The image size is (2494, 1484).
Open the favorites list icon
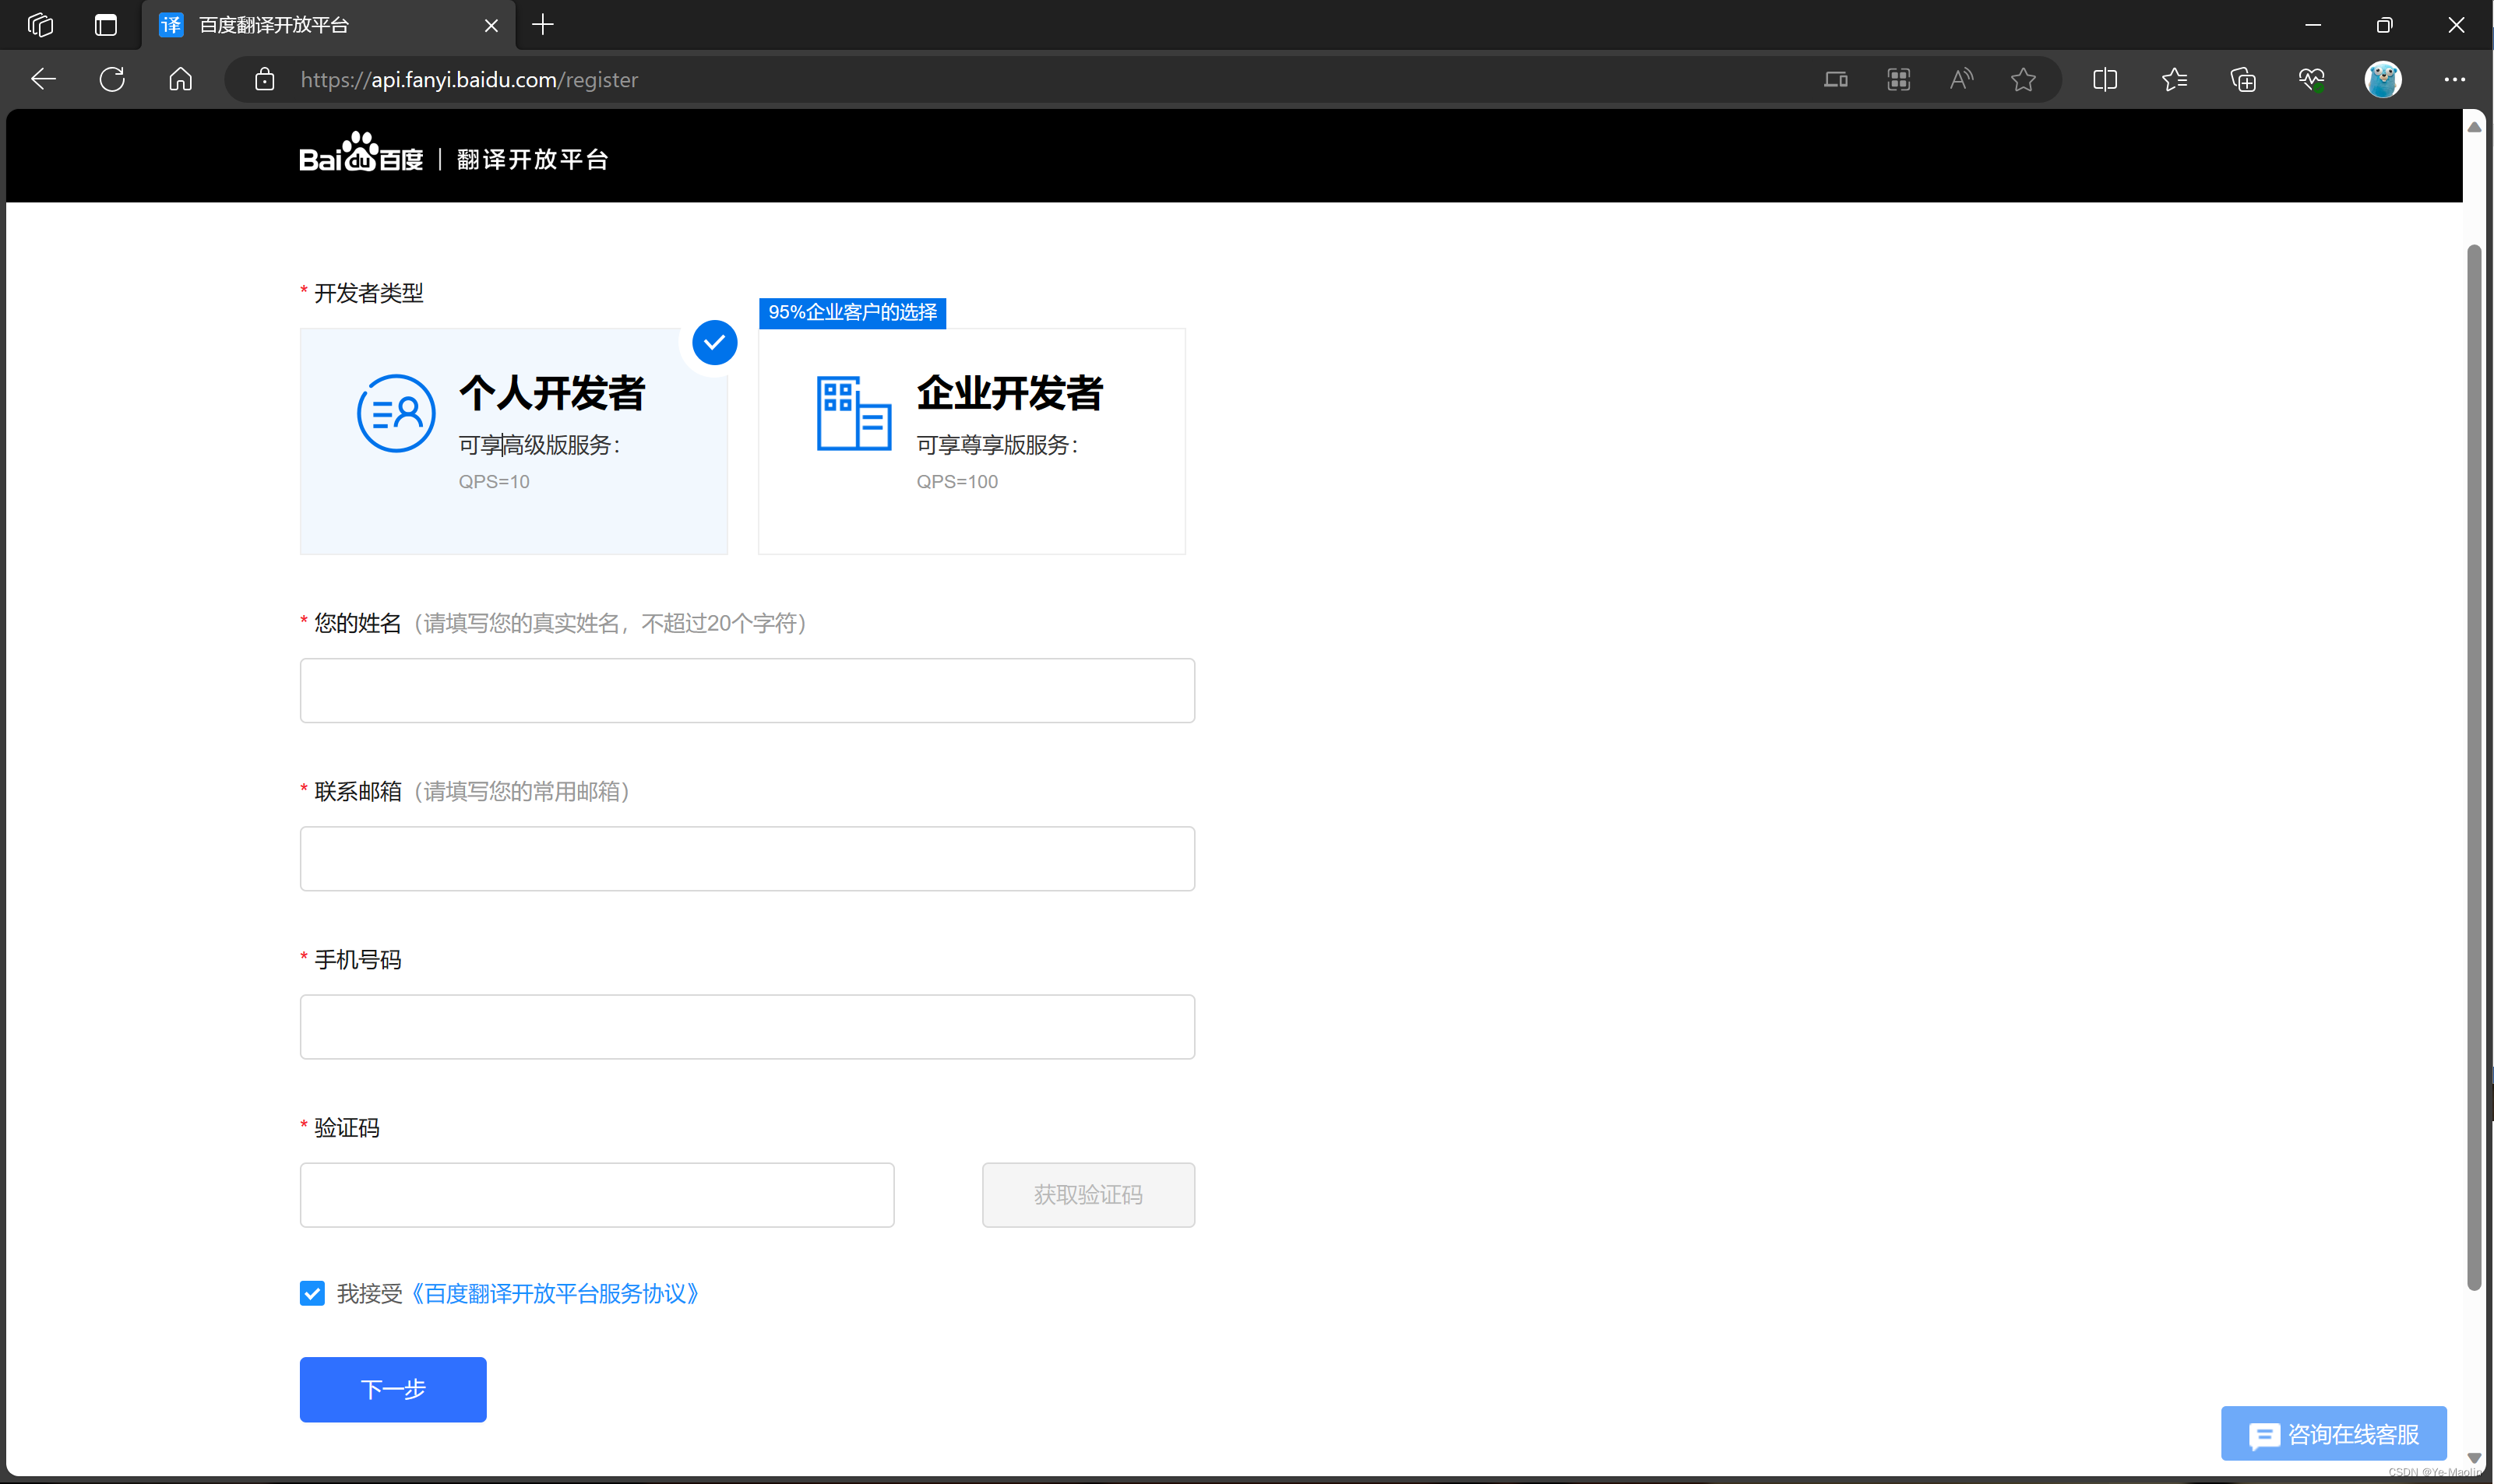[2174, 79]
